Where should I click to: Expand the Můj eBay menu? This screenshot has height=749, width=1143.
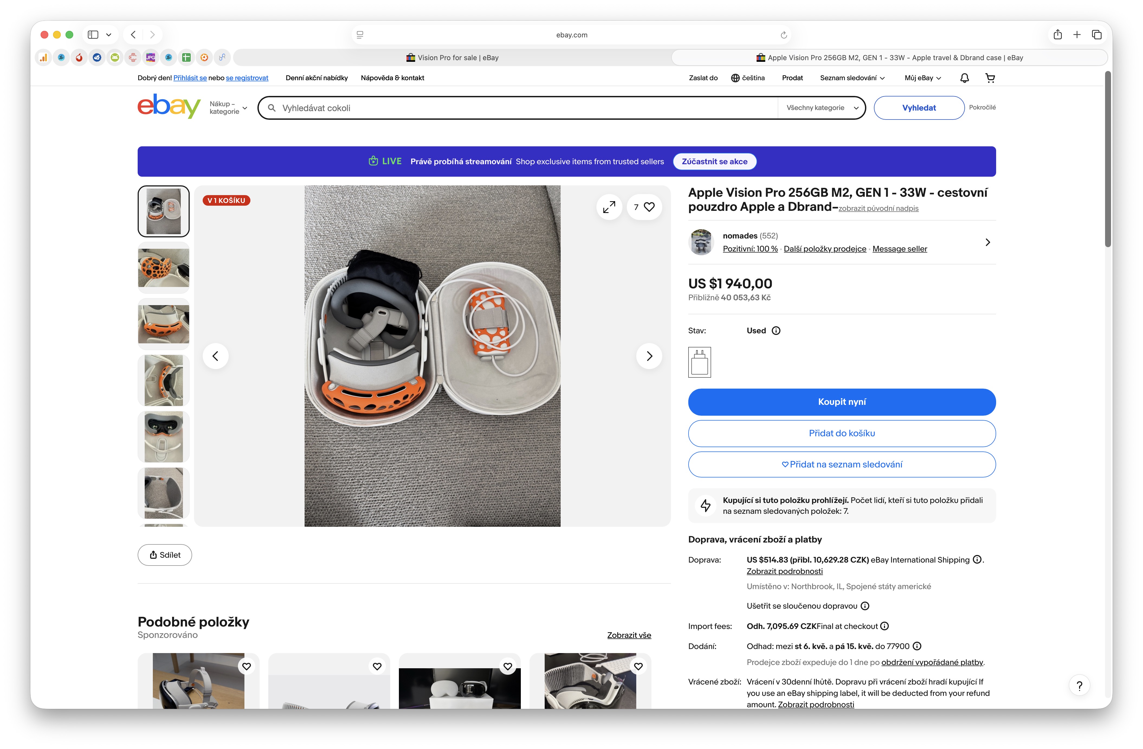coord(923,78)
